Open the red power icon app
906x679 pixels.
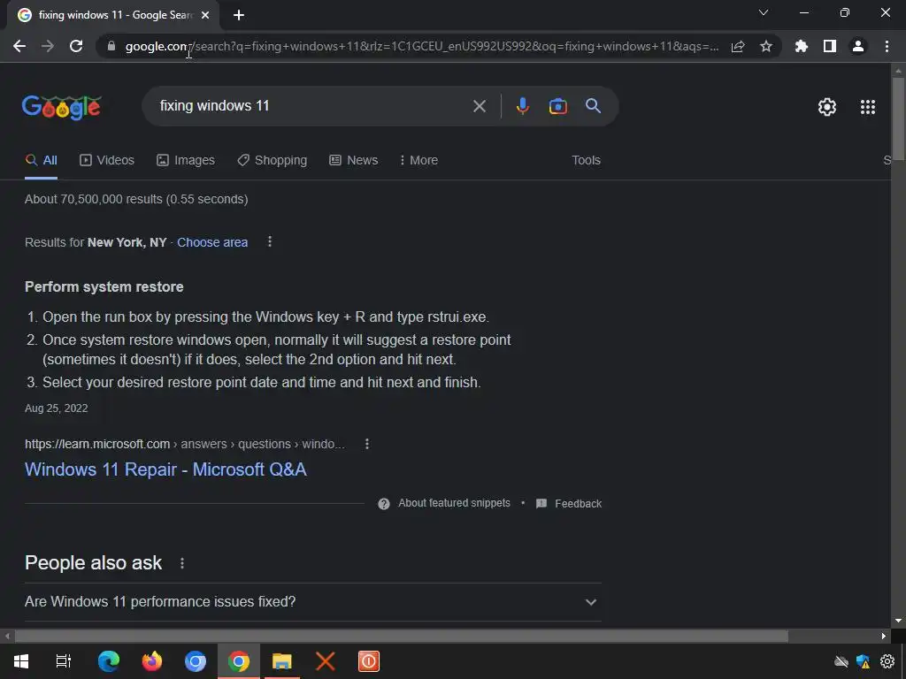point(369,661)
